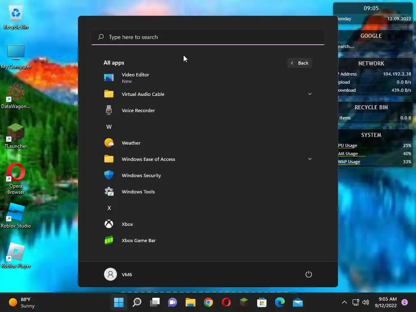Screen dimensions: 416x312
Task: Open the Weather app icon
Action: (109, 143)
